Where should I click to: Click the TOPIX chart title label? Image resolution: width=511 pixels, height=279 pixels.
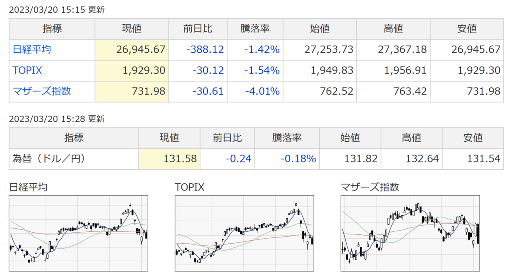click(189, 187)
